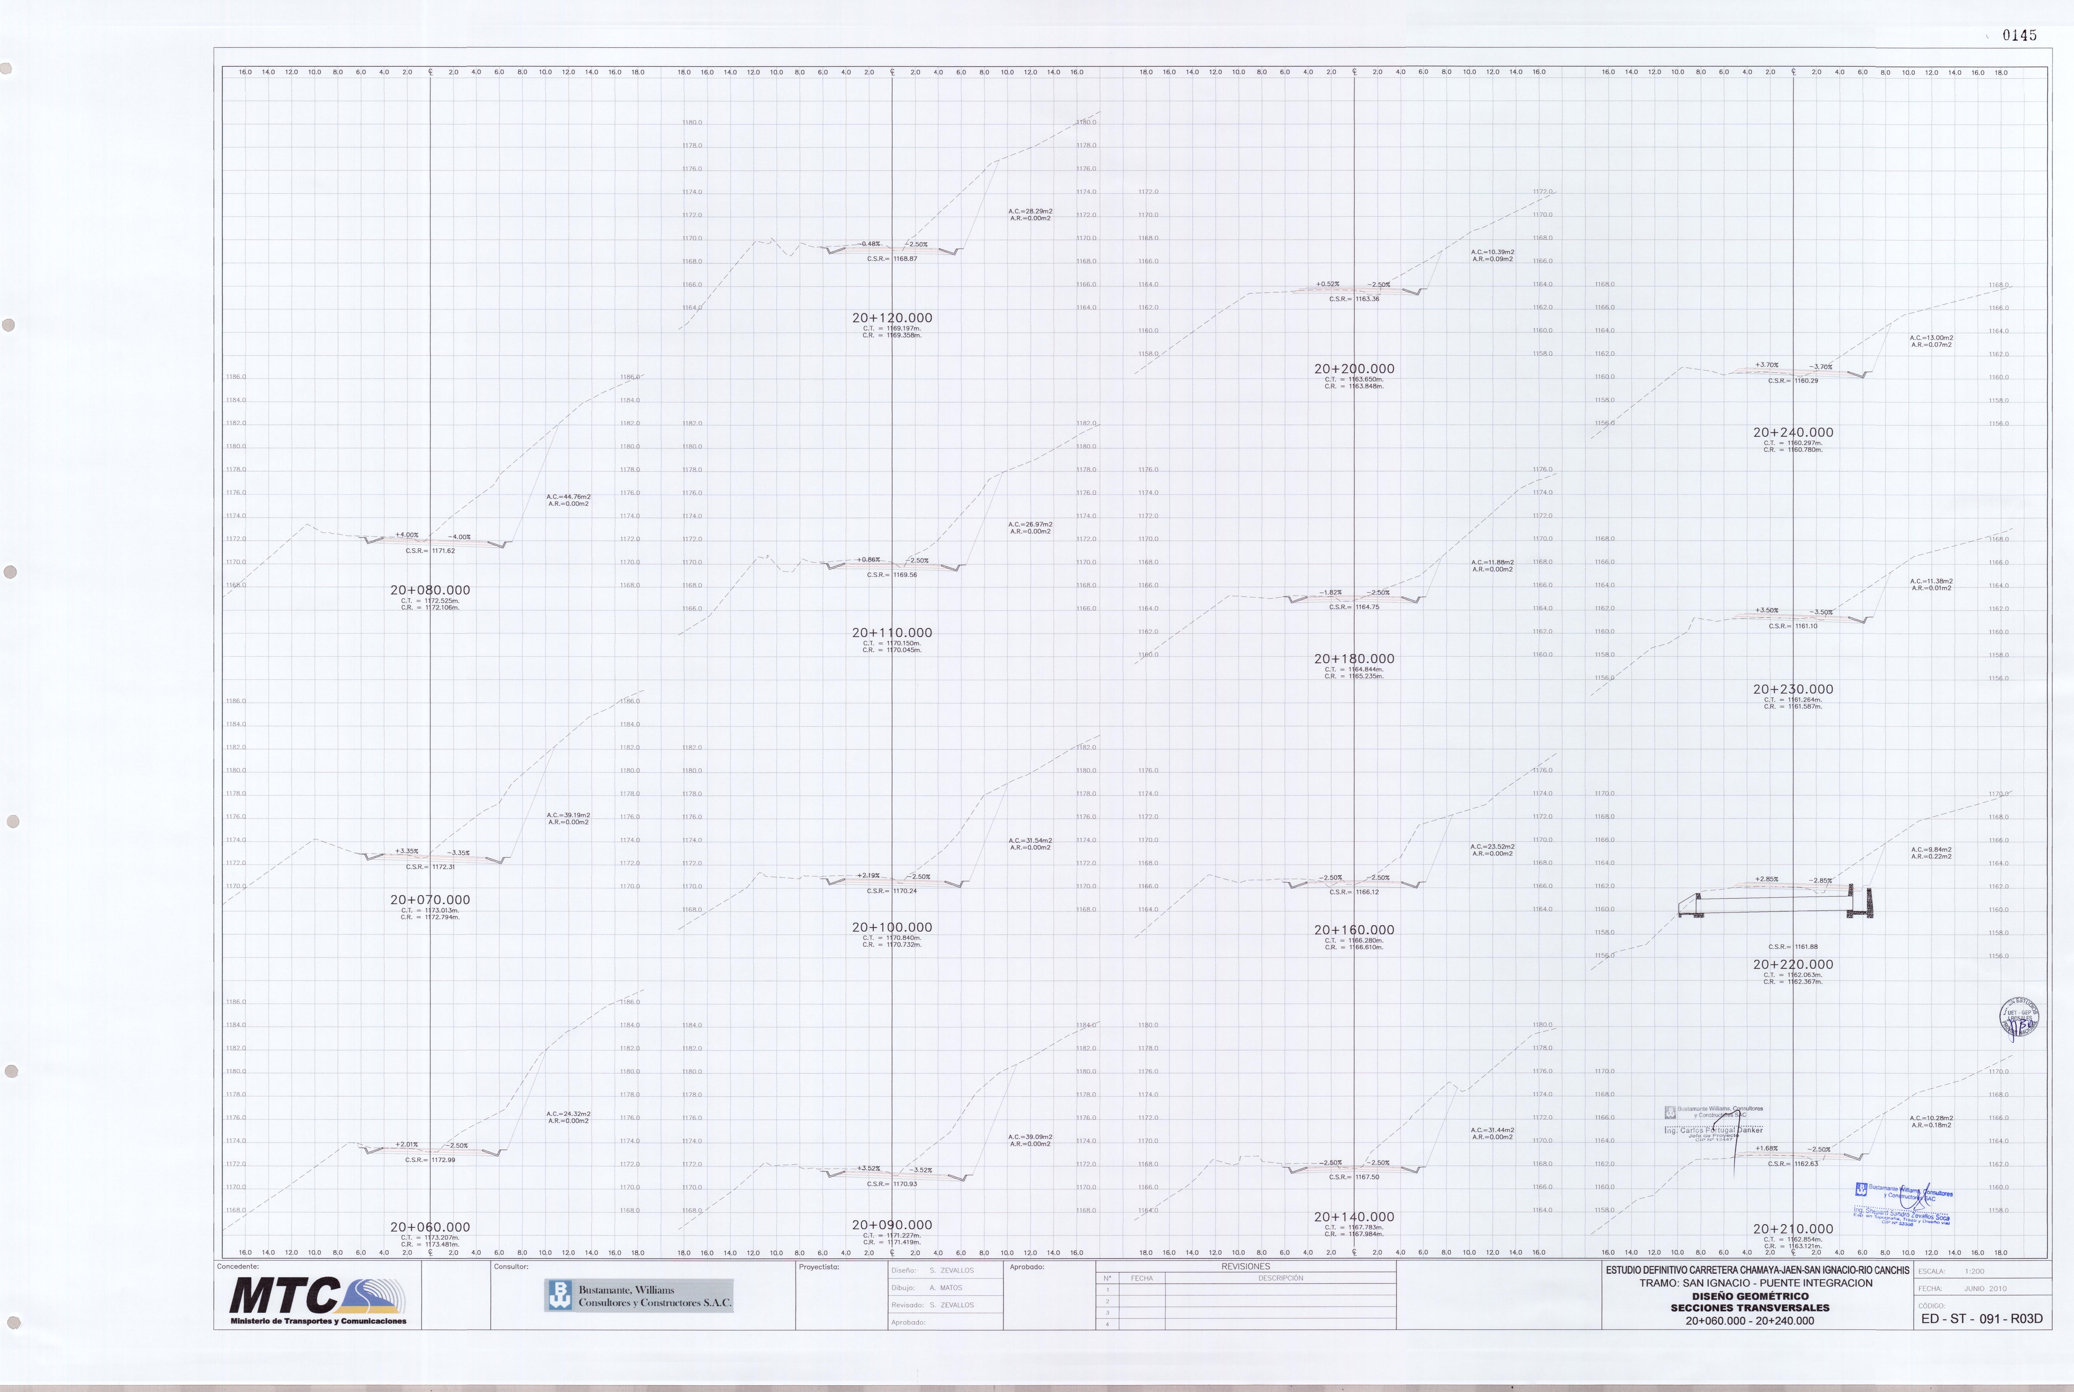Viewport: 2074px width, 1392px height.
Task: Click the C.S.R.= 1164.75 value
Action: [1354, 607]
